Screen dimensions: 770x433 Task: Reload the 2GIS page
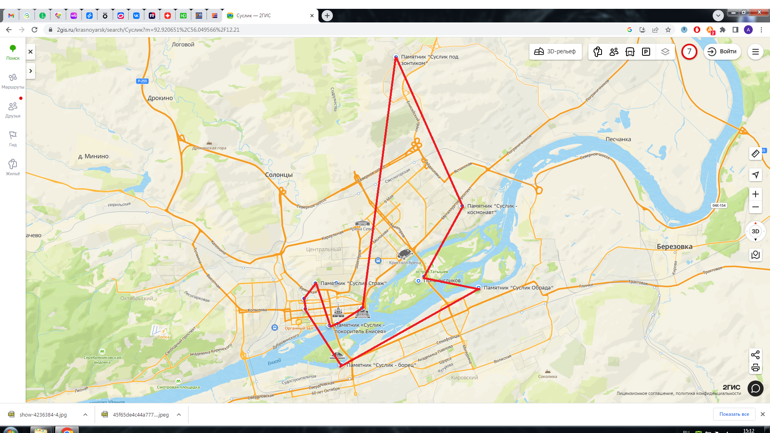click(x=34, y=30)
